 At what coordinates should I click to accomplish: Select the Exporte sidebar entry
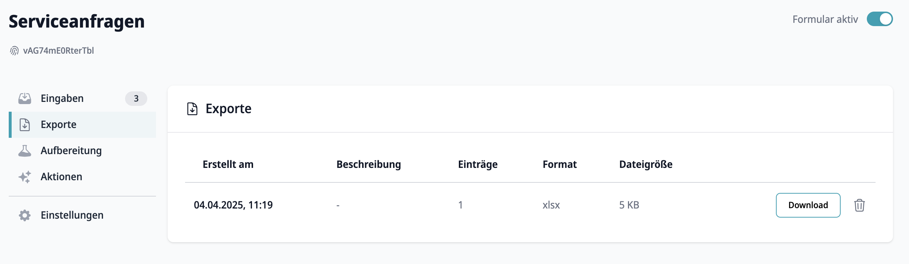(x=82, y=124)
